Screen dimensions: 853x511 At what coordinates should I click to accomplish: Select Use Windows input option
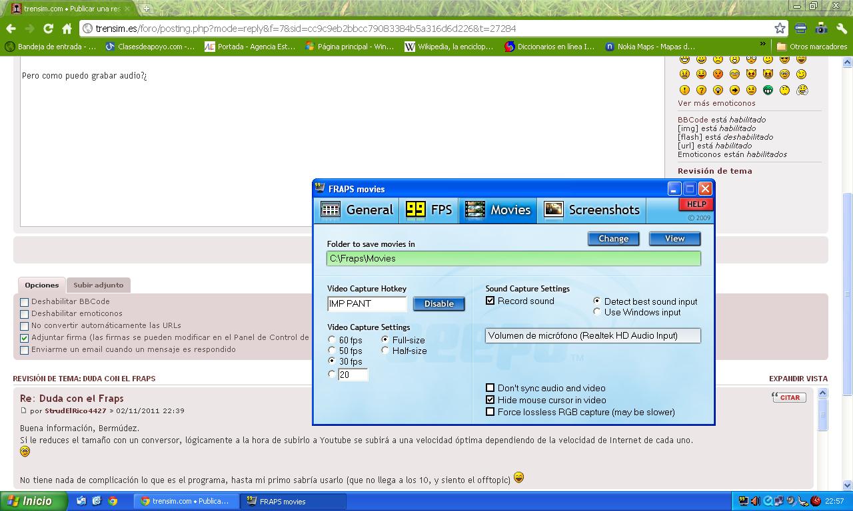597,312
